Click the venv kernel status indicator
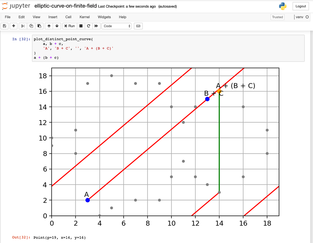Image resolution: width=313 pixels, height=243 pixels. (302, 17)
